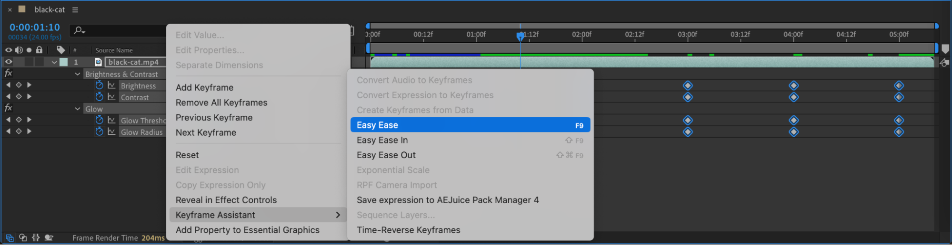This screenshot has height=245, width=952.
Task: Toggle the Brightness stopwatch icon
Action: [99, 85]
